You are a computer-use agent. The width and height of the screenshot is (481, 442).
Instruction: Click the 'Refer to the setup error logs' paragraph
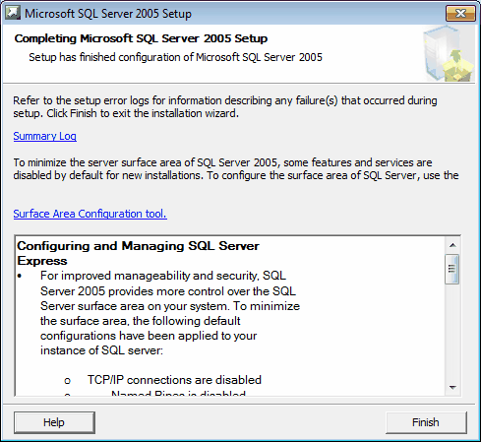pyautogui.click(x=225, y=106)
